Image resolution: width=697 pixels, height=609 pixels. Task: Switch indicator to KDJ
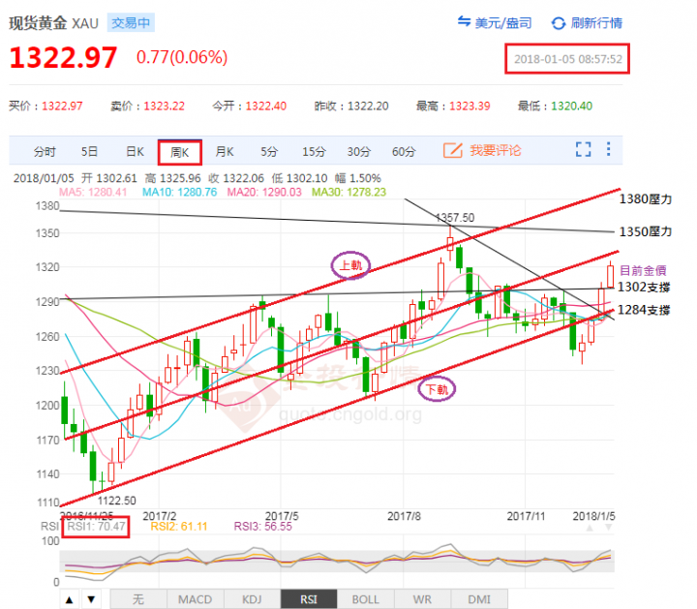252,599
